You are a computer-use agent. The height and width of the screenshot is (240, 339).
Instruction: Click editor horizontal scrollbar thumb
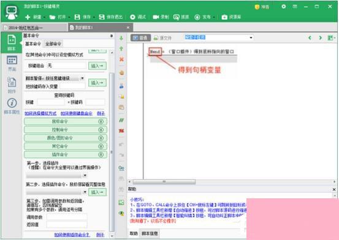click(164, 182)
